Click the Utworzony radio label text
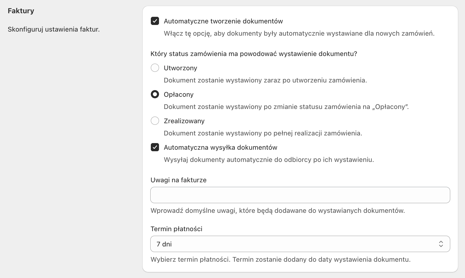This screenshot has width=465, height=278. click(180, 68)
